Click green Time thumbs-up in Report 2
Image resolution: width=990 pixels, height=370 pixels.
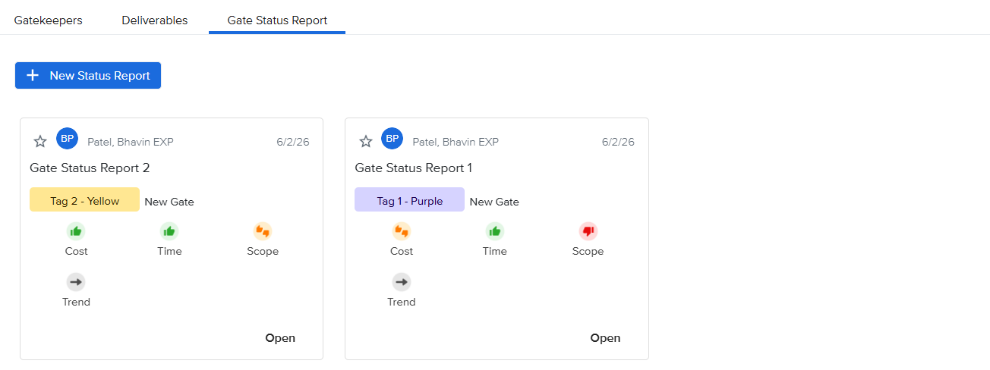point(169,231)
